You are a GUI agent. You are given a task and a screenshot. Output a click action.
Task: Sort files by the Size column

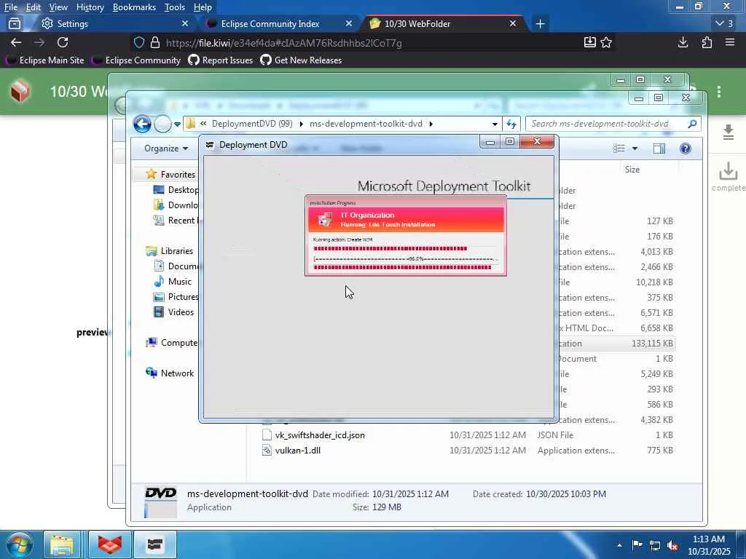pos(632,169)
